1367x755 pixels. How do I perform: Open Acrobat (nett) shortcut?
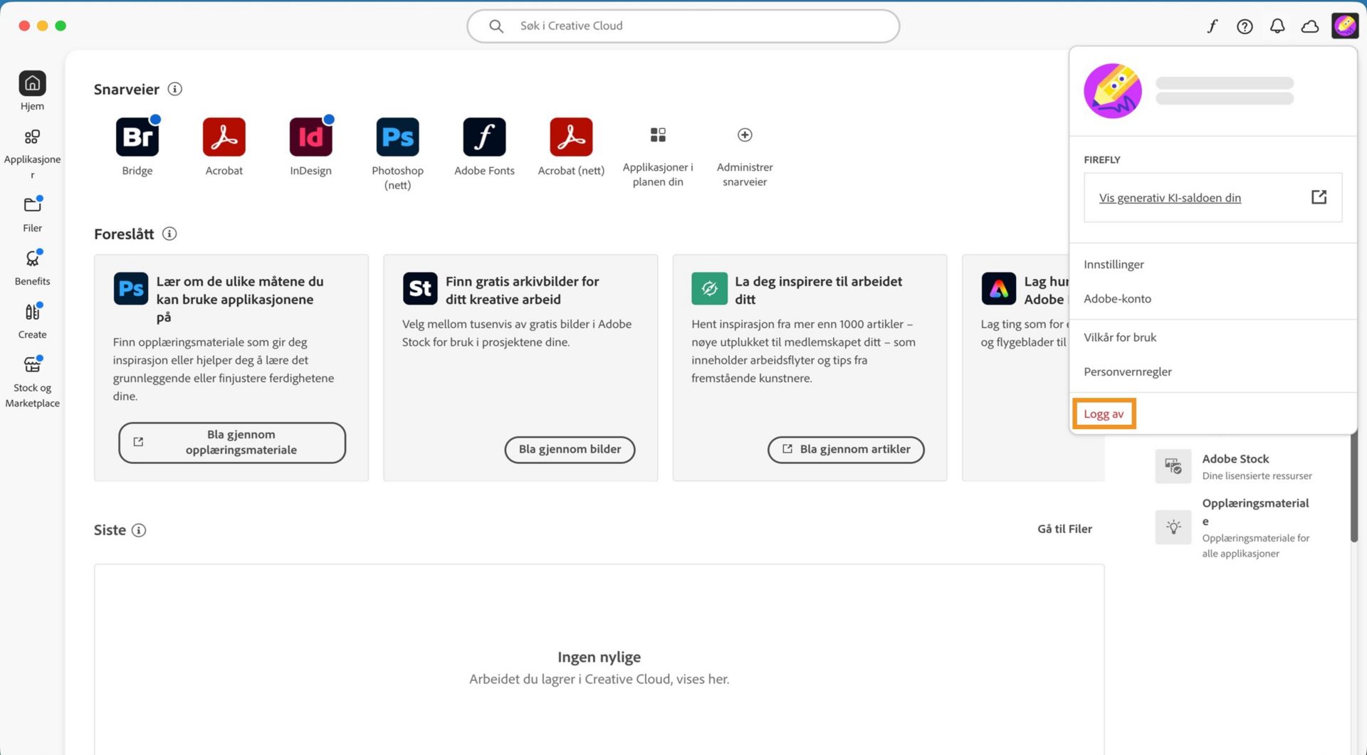point(570,137)
